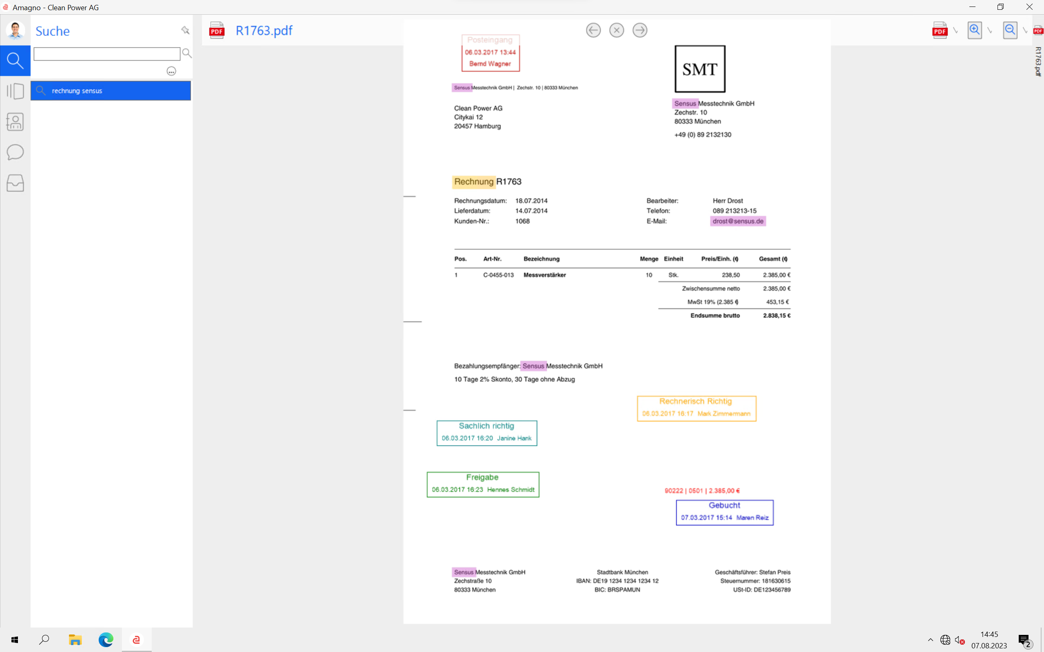Click the R1763.pdf document title
The height and width of the screenshot is (652, 1044).
pyautogui.click(x=264, y=31)
